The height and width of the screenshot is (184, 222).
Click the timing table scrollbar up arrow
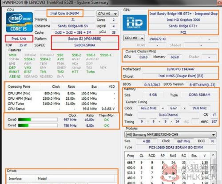pos(213,155)
